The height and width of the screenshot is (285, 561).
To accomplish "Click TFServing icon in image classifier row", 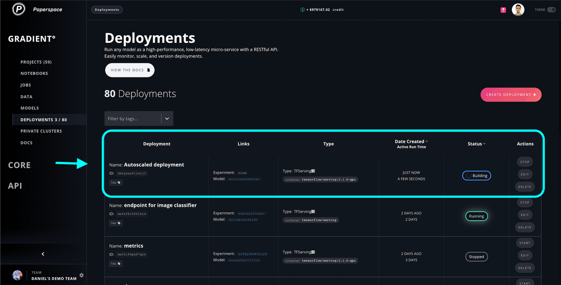I will (313, 211).
